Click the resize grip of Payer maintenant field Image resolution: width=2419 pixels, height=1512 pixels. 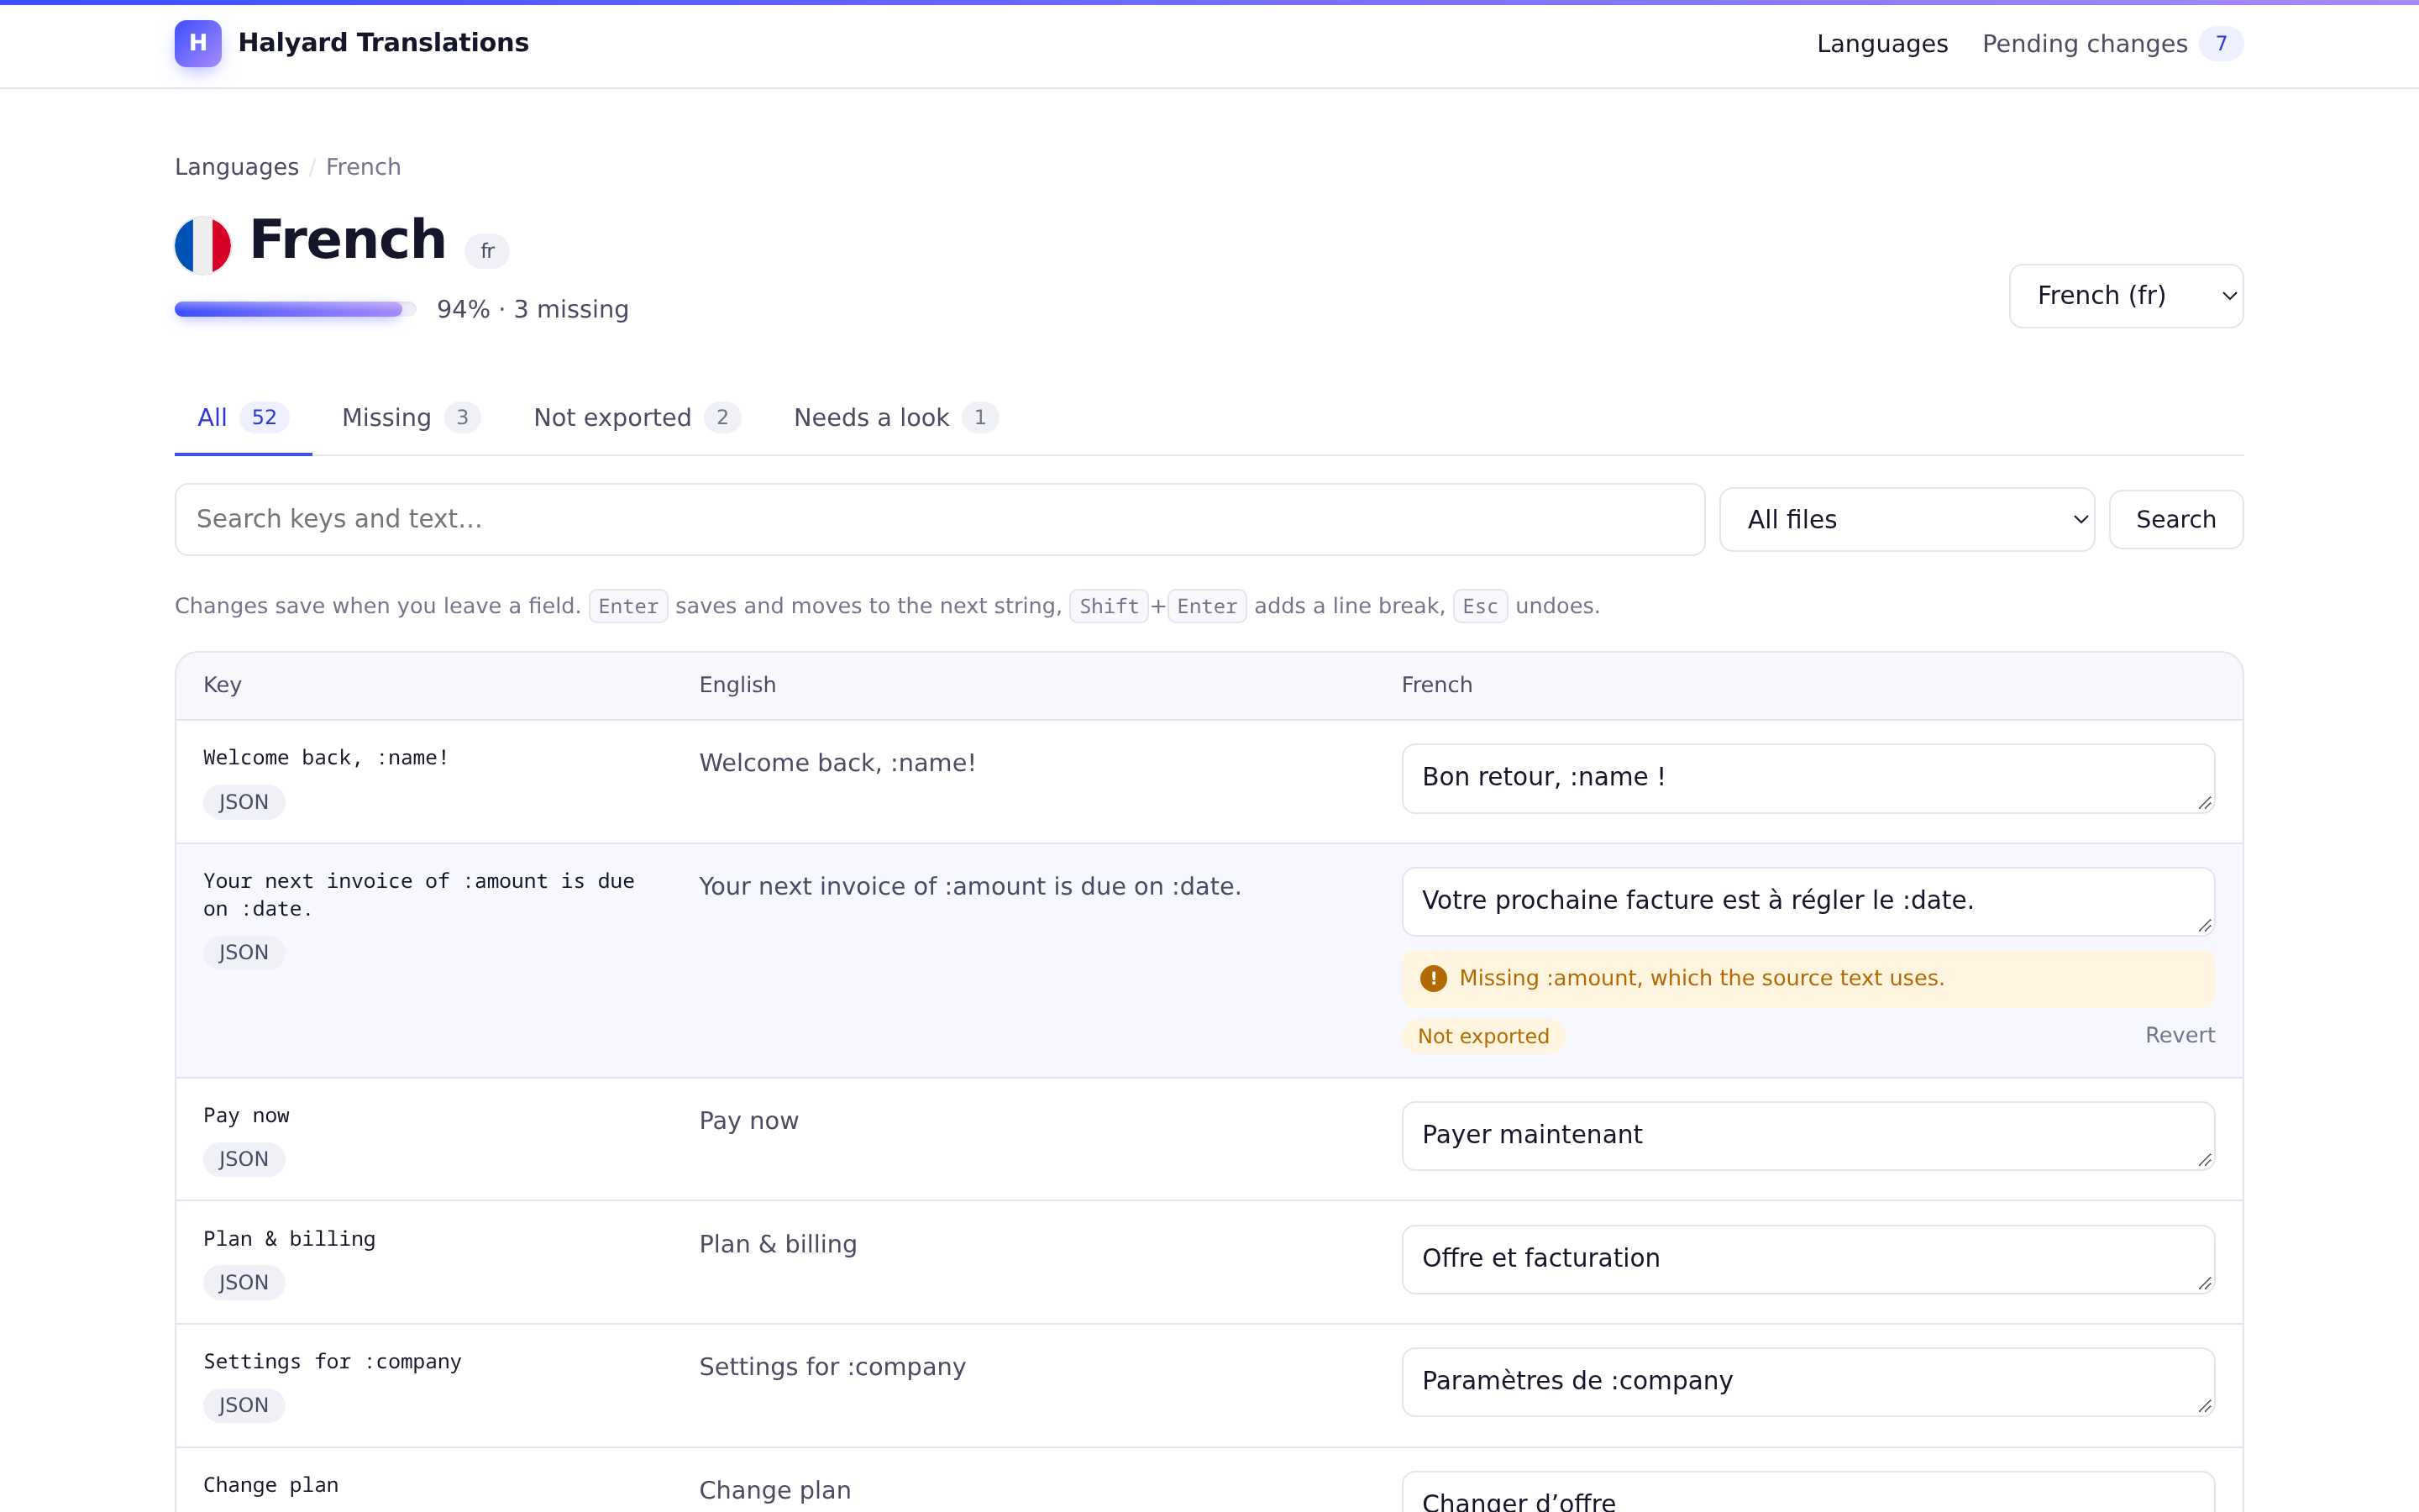2204,1160
